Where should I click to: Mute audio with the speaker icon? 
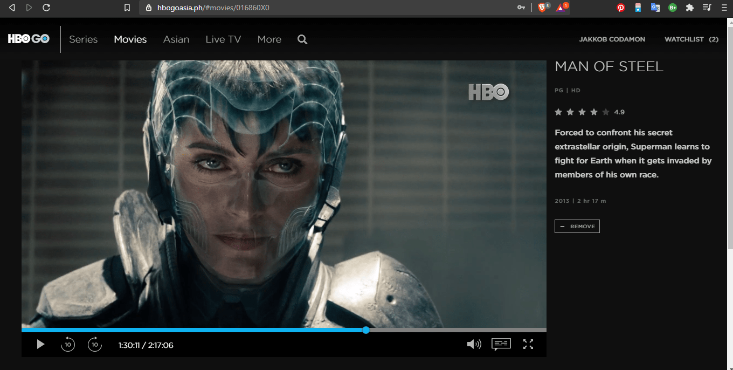pyautogui.click(x=474, y=344)
